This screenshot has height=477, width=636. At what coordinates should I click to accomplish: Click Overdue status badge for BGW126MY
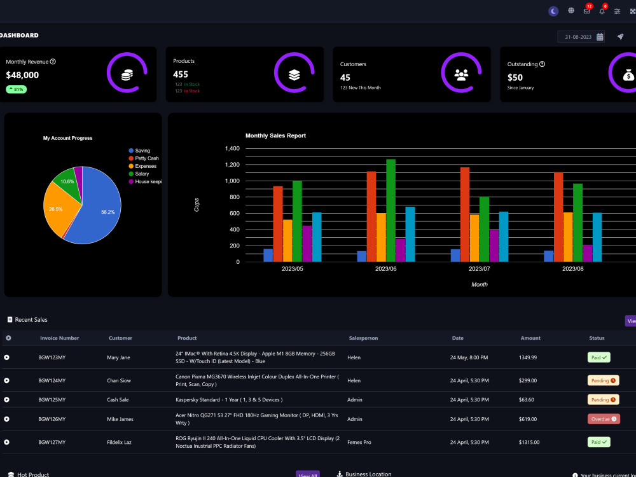click(x=604, y=419)
